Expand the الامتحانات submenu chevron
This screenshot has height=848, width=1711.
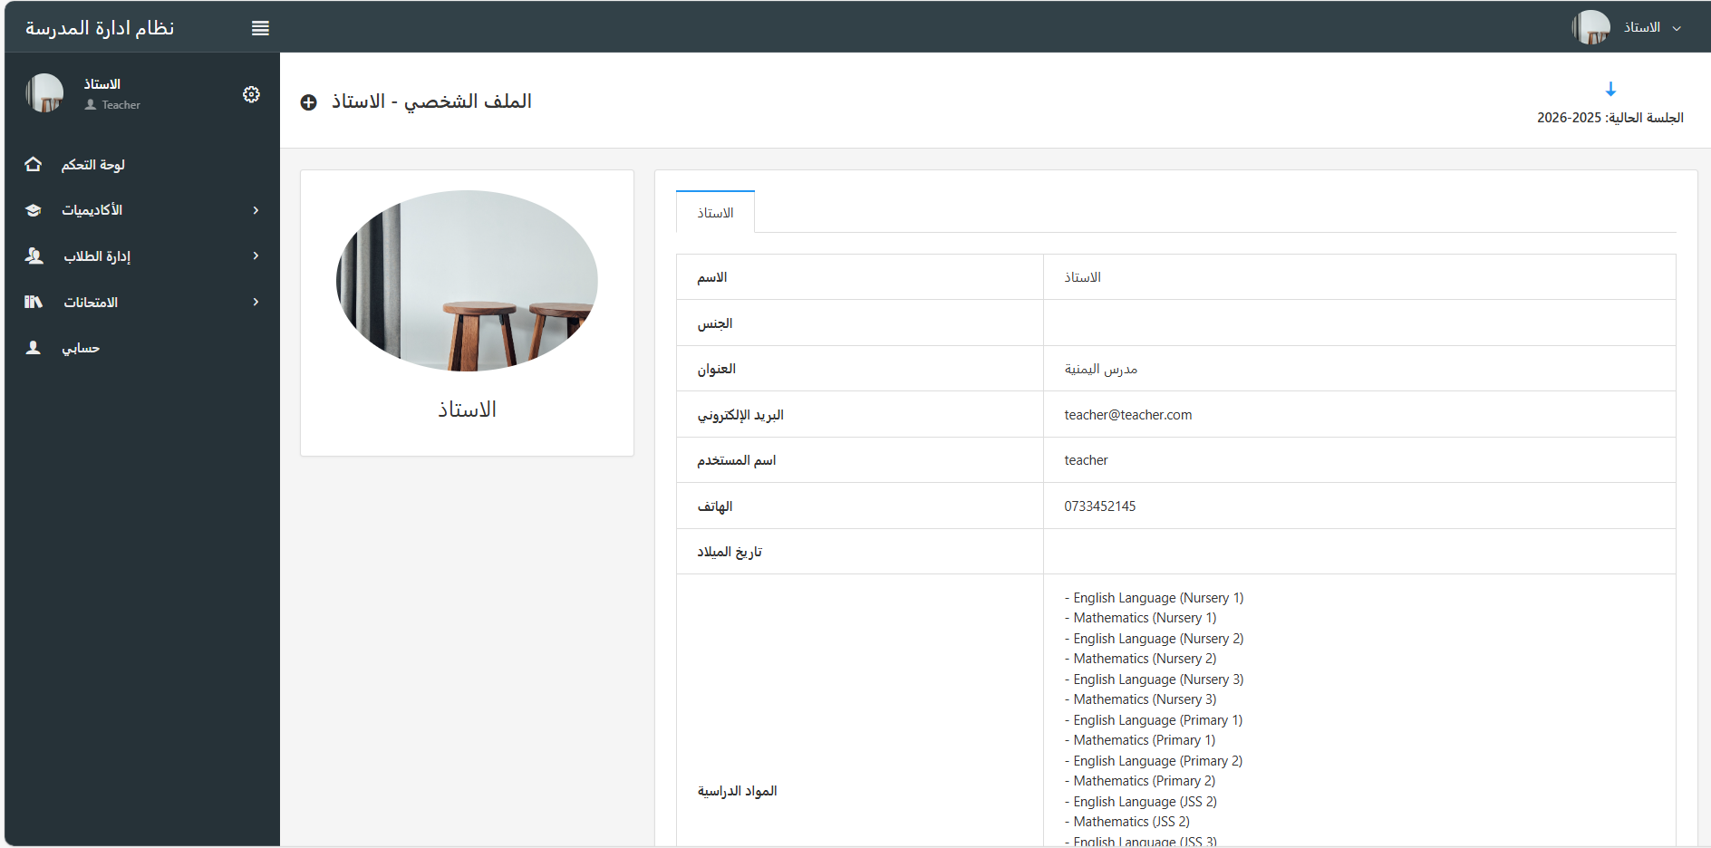256,302
